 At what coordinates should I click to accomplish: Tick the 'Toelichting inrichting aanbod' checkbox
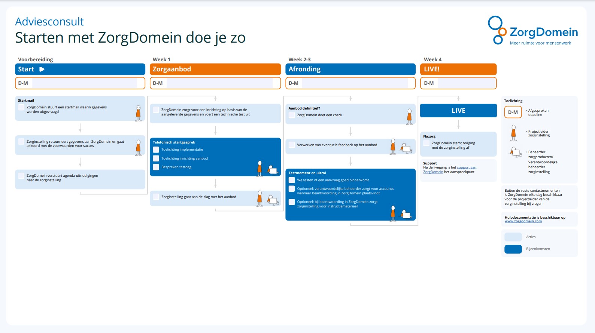coord(156,158)
